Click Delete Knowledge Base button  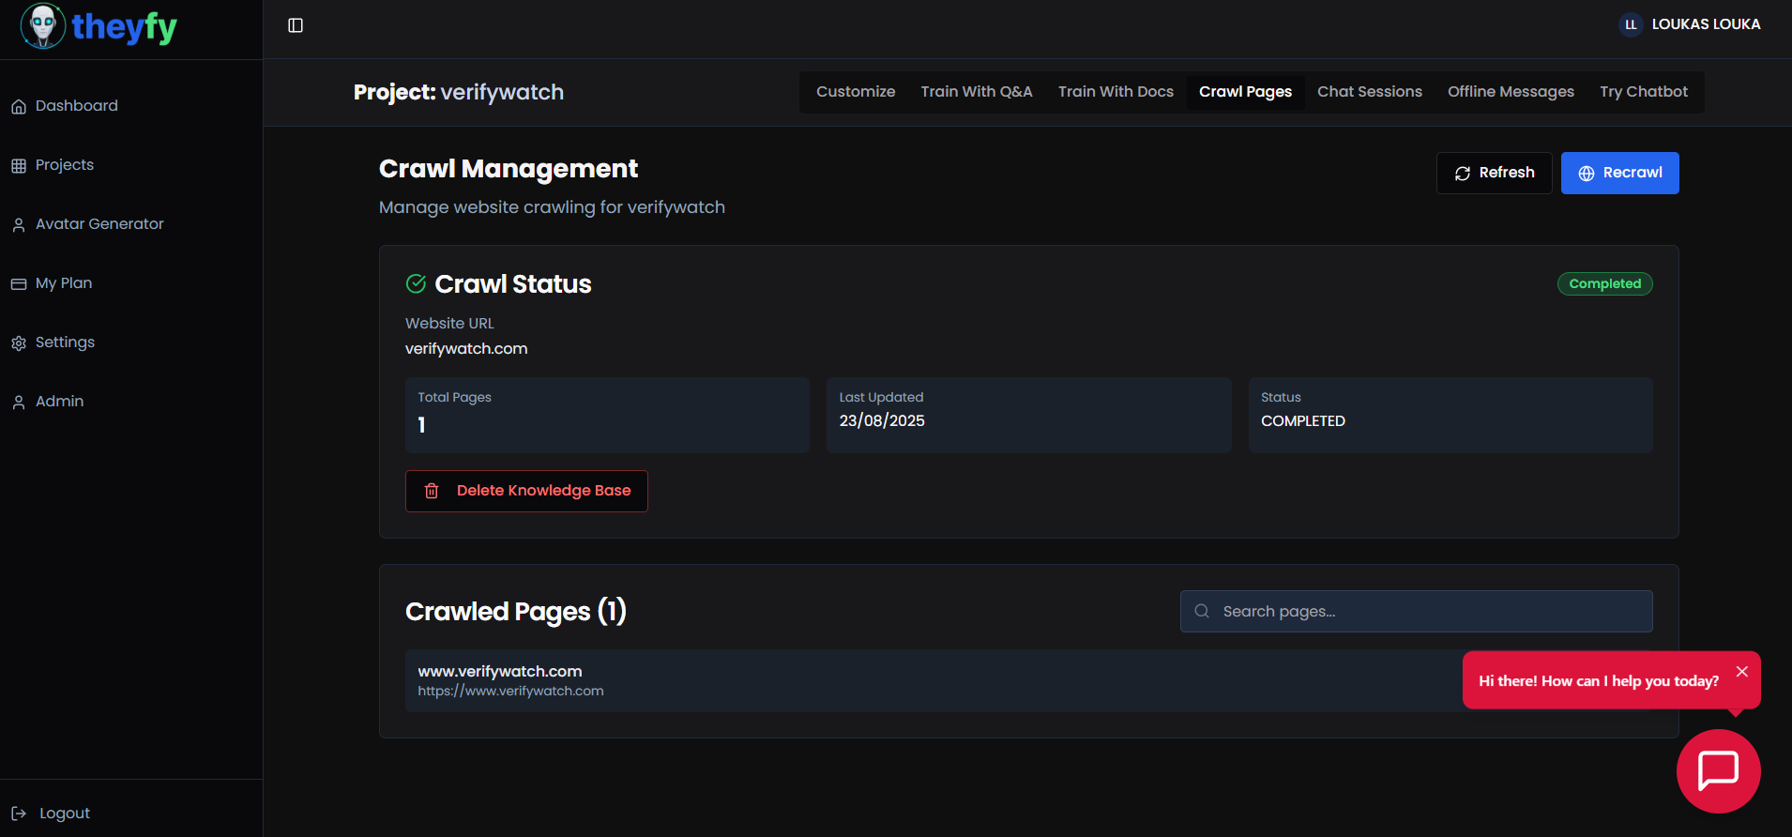point(526,491)
